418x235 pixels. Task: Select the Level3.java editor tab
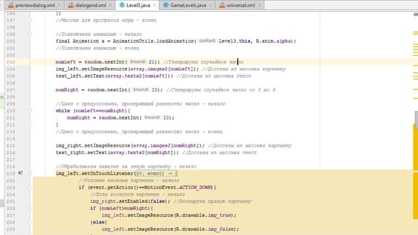click(x=138, y=5)
